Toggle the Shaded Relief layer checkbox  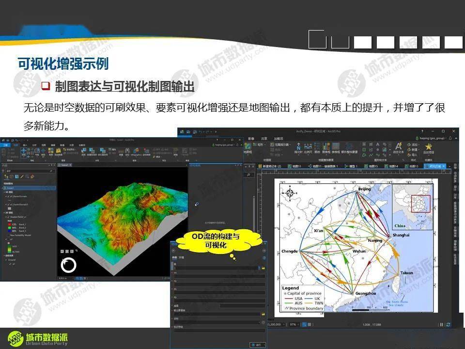pyautogui.click(x=9, y=217)
